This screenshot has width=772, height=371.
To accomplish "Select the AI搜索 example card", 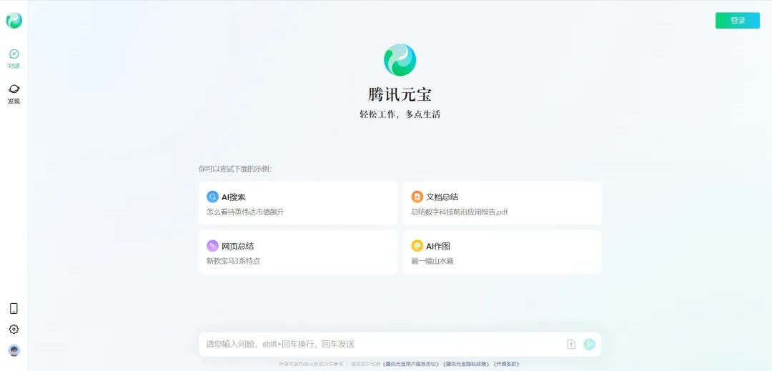I will (x=297, y=203).
